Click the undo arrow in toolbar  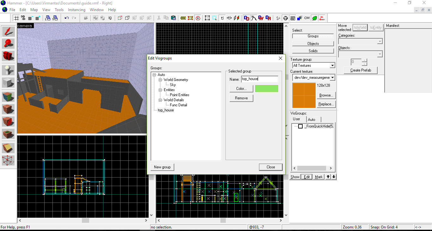coord(67,18)
